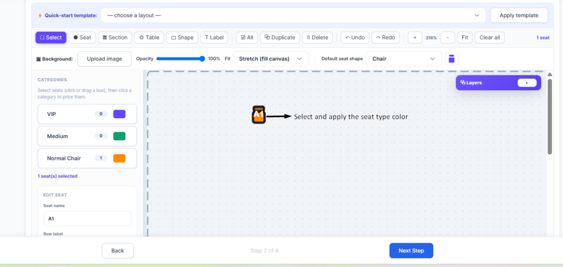Select the VIP category

point(87,114)
